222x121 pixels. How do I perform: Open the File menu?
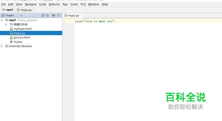click(x=4, y=4)
